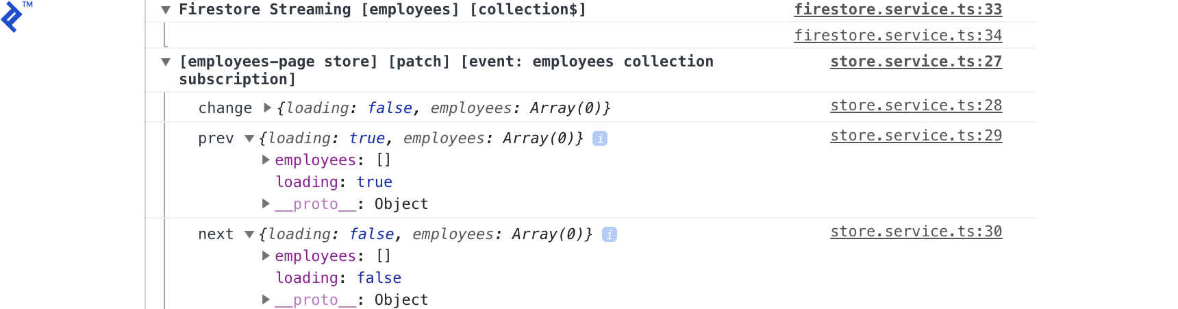
Task: Open firestore.service.ts:34 source link
Action: point(897,36)
